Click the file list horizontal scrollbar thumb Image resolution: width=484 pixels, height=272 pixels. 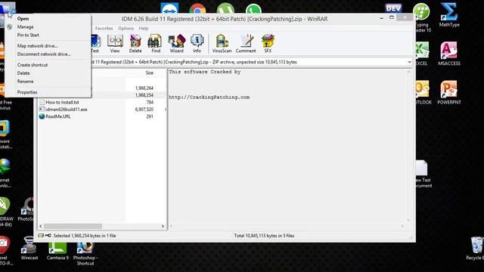[x=73, y=227]
